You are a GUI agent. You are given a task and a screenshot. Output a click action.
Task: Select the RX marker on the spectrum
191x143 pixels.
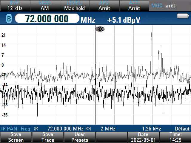tap(100, 29)
